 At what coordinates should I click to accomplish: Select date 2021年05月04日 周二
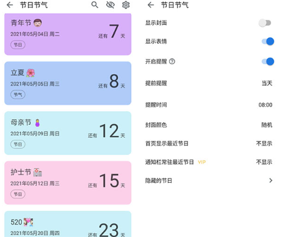(35, 34)
